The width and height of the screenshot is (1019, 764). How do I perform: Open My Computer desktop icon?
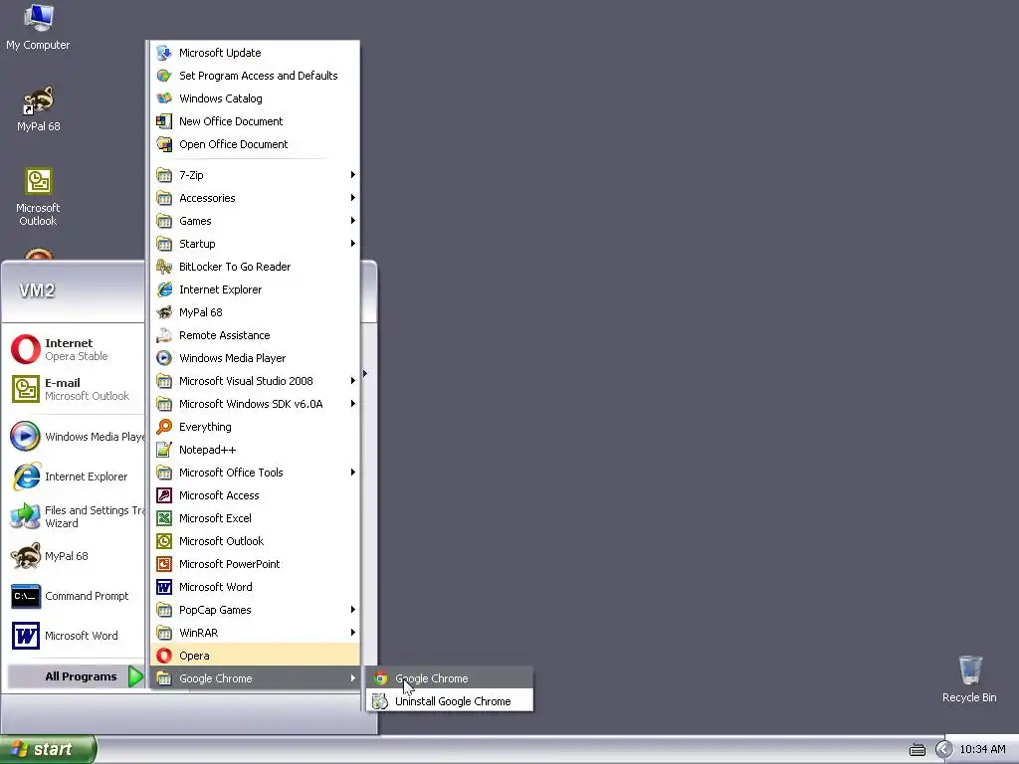click(x=38, y=27)
